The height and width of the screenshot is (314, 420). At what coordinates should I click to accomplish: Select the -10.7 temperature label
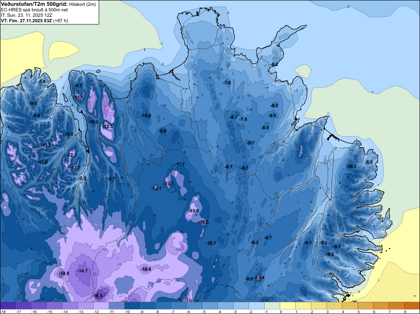tap(211, 243)
